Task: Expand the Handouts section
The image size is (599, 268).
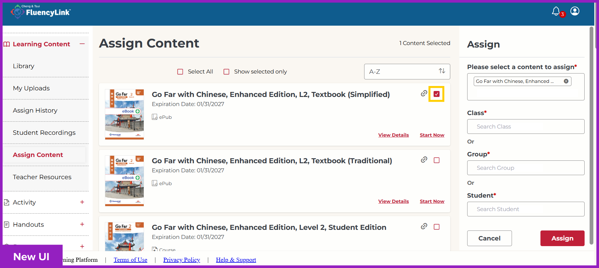Action: (82, 224)
